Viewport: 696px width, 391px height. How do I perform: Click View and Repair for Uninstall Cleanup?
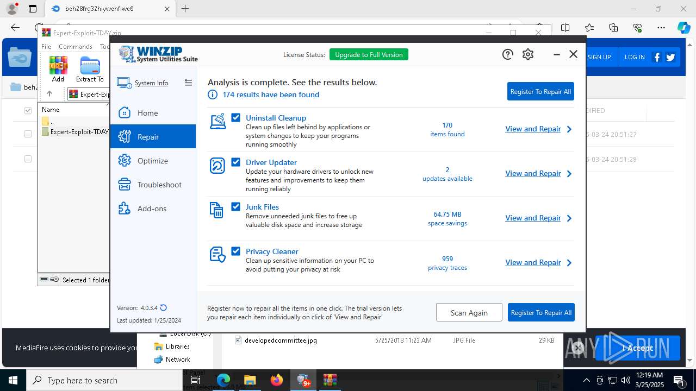pos(533,129)
